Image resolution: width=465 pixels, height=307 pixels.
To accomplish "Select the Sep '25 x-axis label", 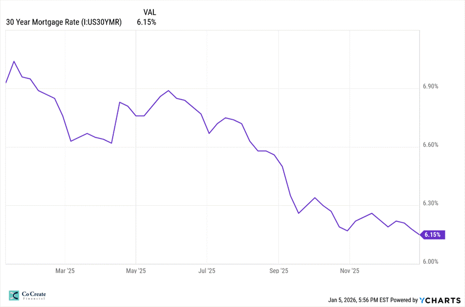I will (278, 270).
